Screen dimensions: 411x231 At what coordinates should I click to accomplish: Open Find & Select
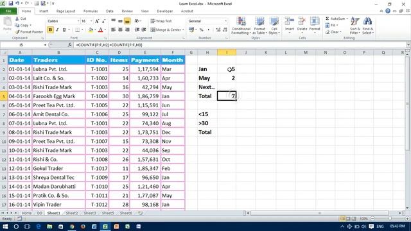[x=368, y=26]
